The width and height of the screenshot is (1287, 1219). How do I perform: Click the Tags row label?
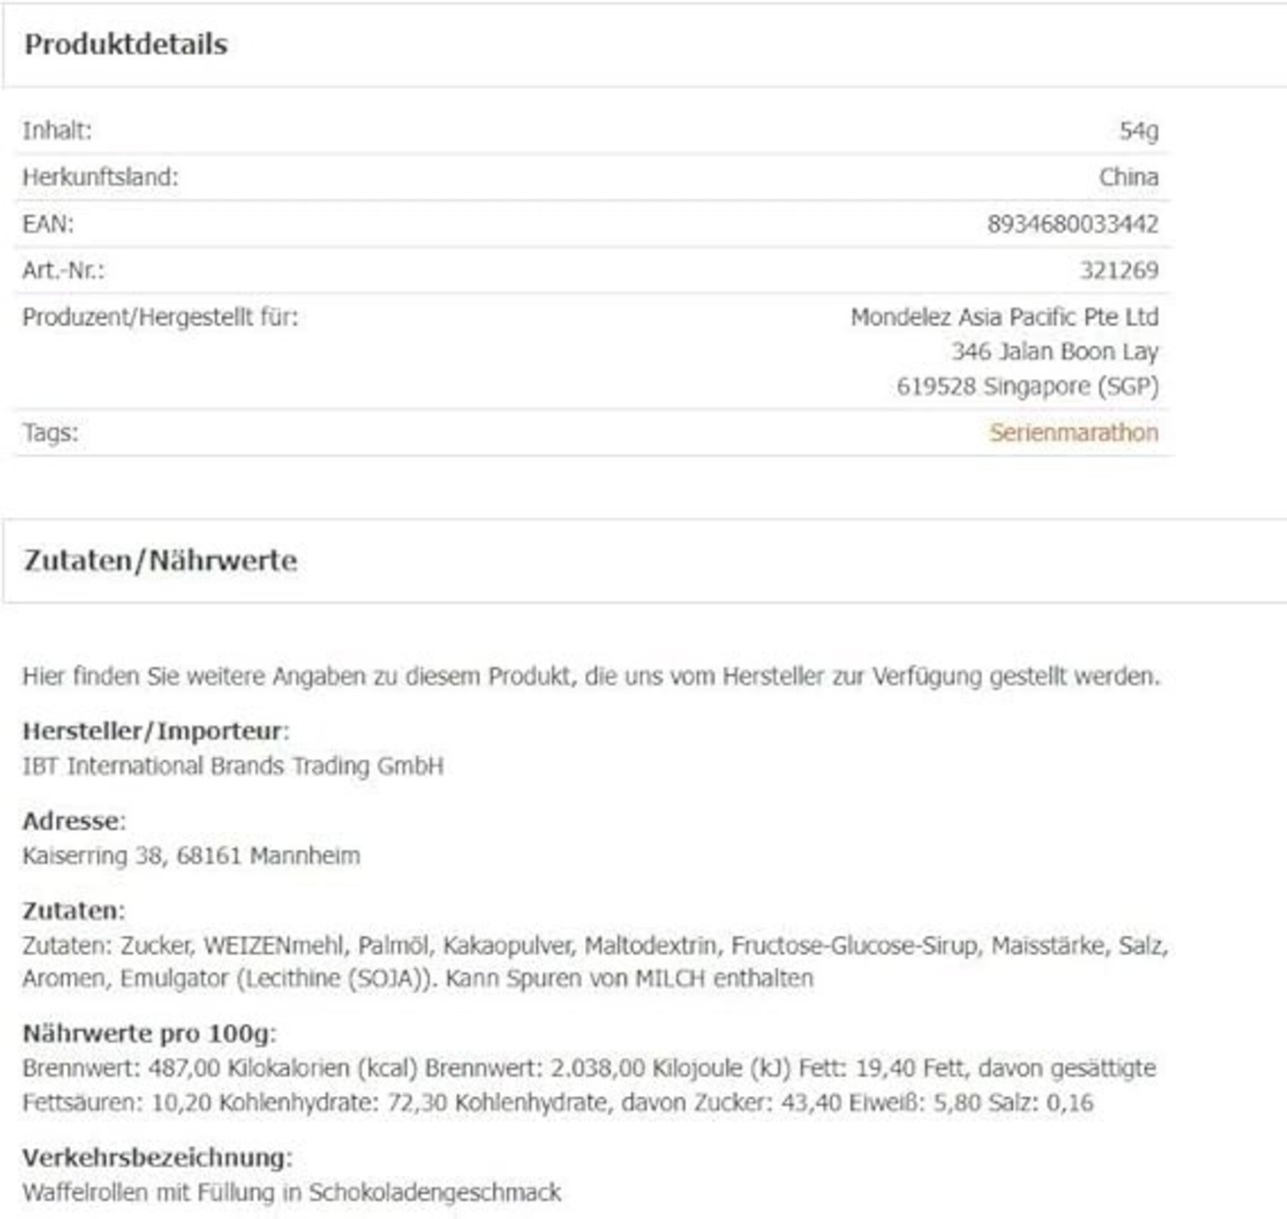pos(51,433)
